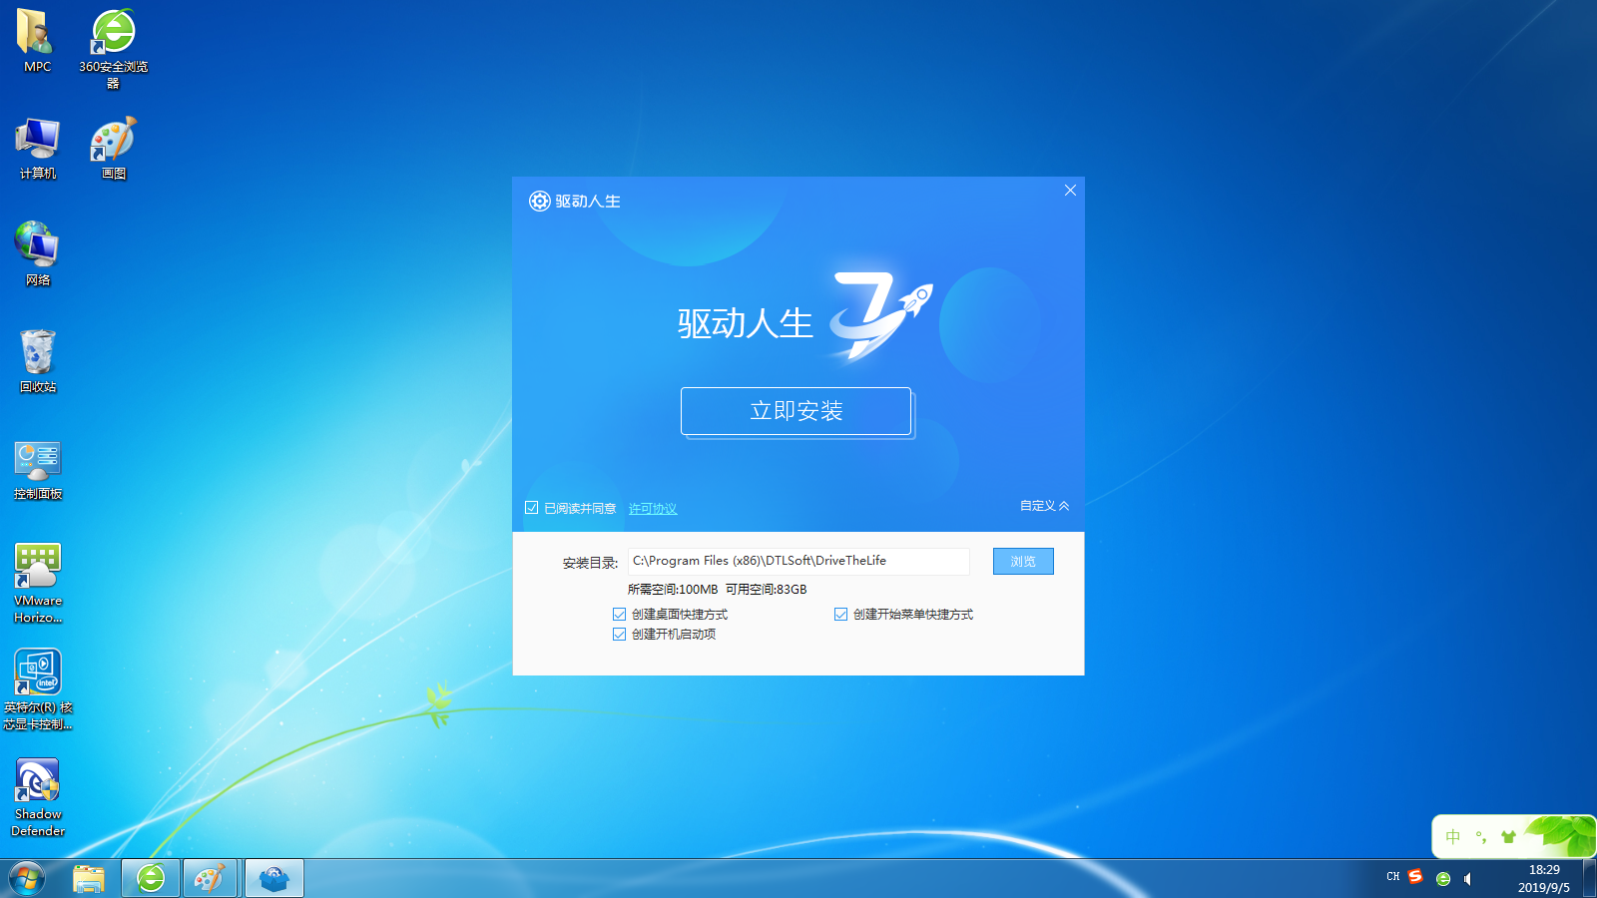This screenshot has height=898, width=1597.
Task: Switch to 驱动人生 installer in taskbar
Action: [x=273, y=879]
